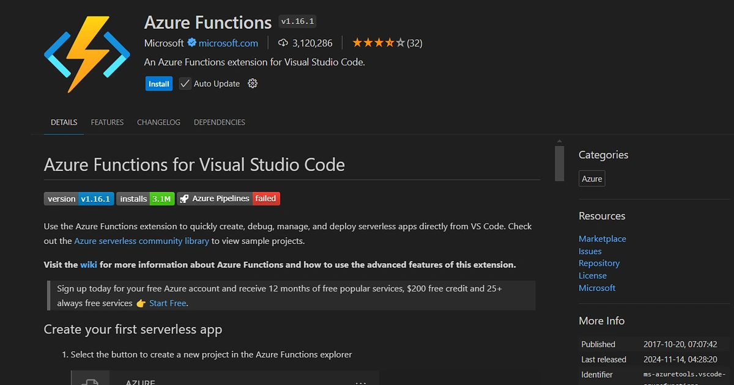Screen dimensions: 734x385
Task: Open the extension settings gear
Action: 252,83
